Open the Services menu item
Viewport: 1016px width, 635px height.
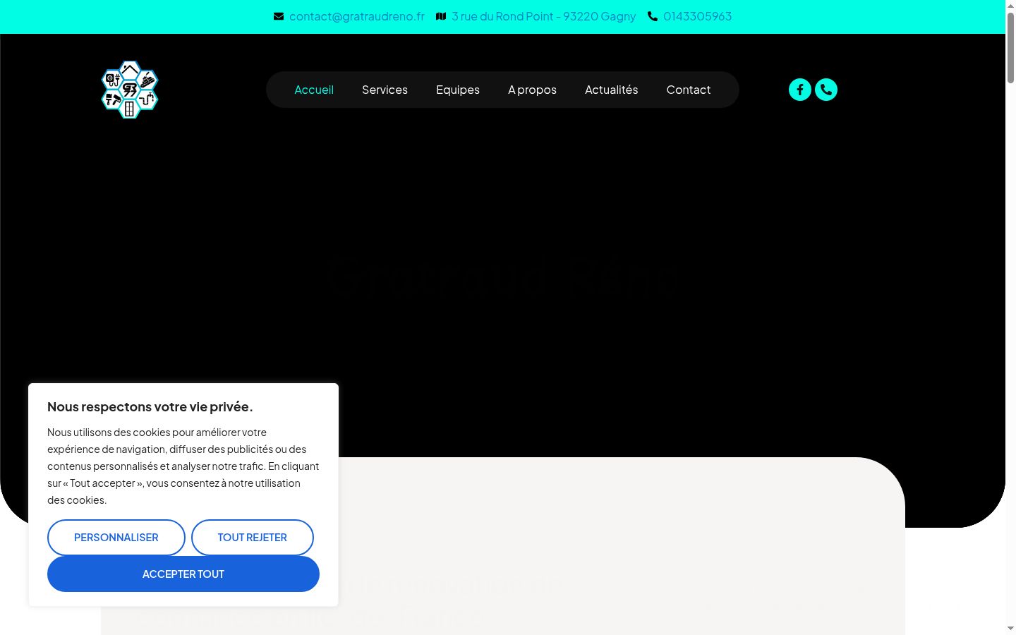pyautogui.click(x=385, y=90)
